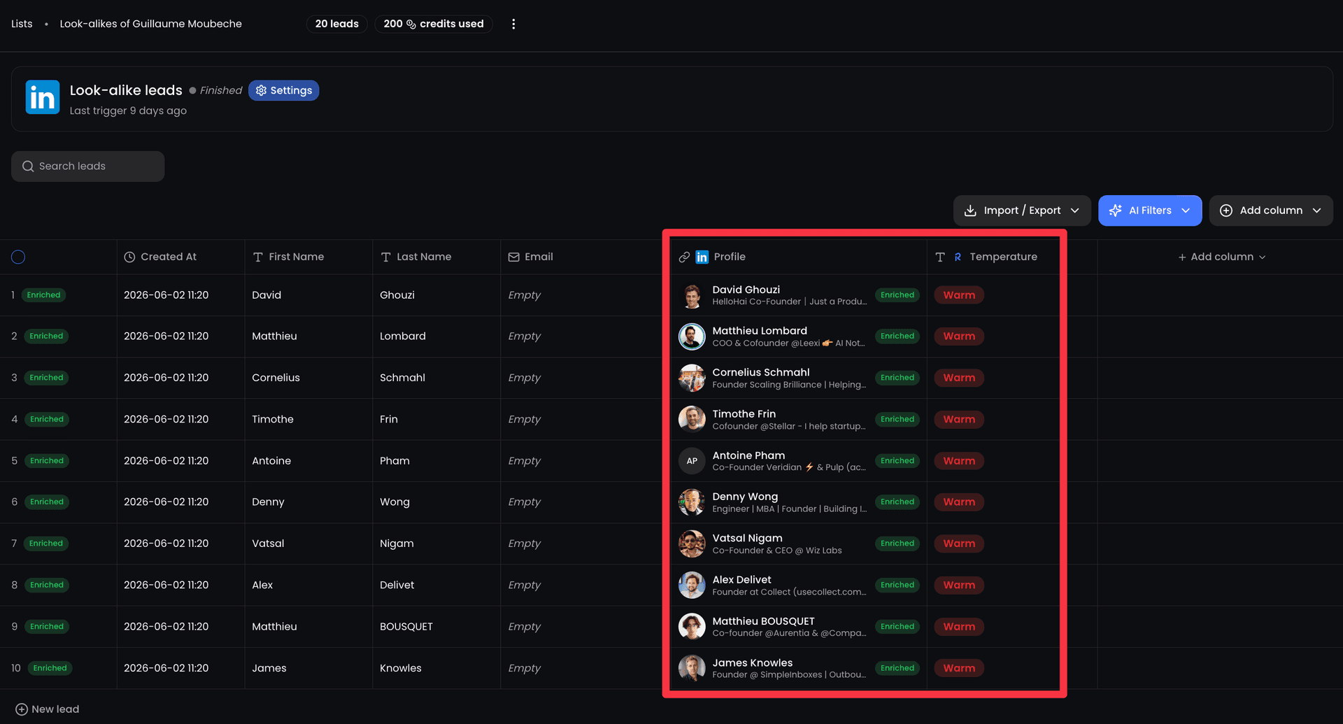Click the sparkle icon on AI Filters

(x=1116, y=211)
